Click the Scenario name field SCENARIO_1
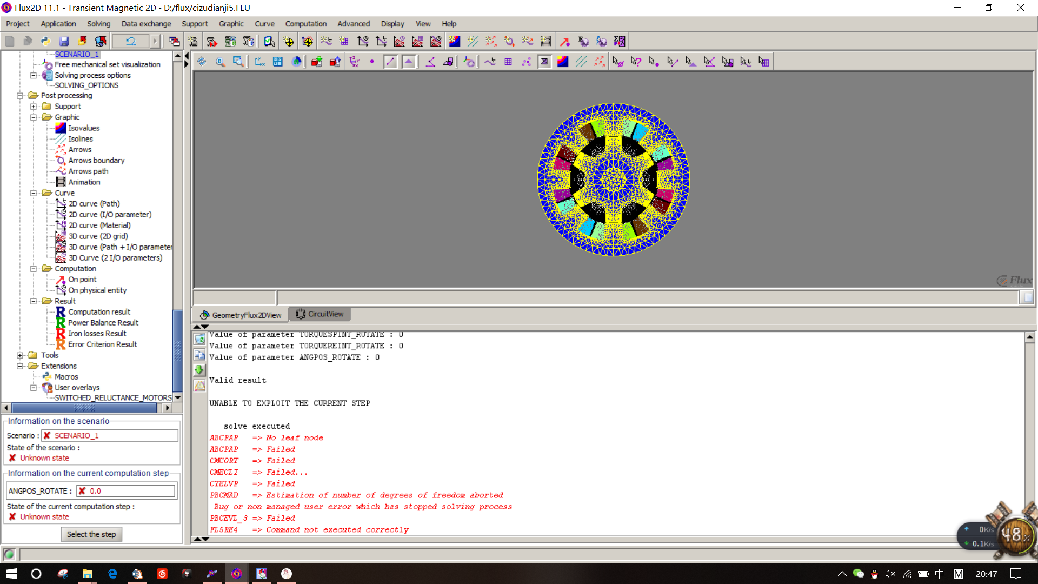 tap(110, 435)
